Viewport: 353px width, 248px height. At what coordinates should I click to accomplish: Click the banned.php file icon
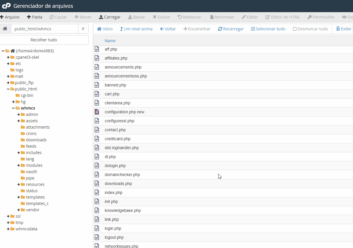pos(97,85)
